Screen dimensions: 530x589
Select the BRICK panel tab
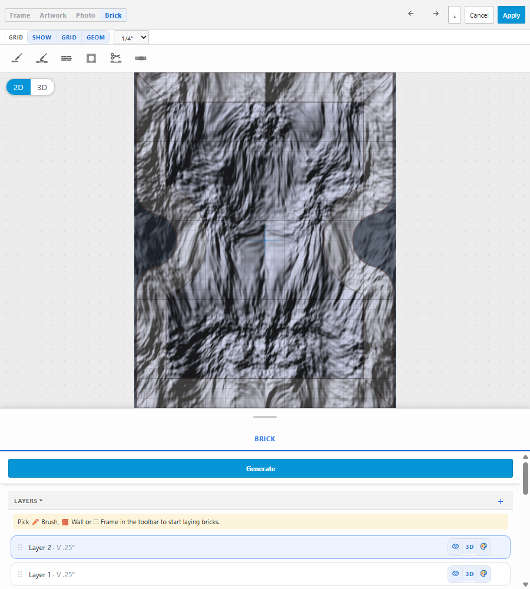point(265,439)
